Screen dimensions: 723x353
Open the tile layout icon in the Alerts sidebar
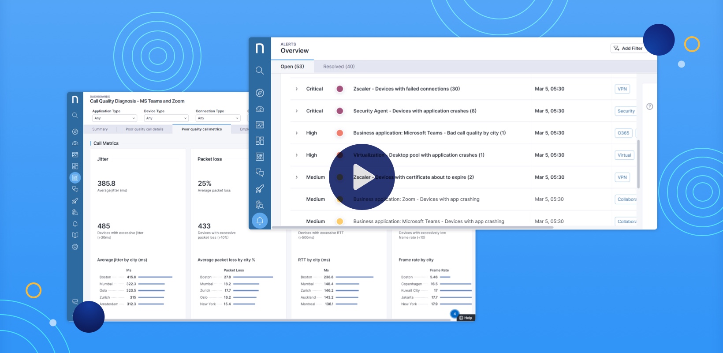click(260, 141)
